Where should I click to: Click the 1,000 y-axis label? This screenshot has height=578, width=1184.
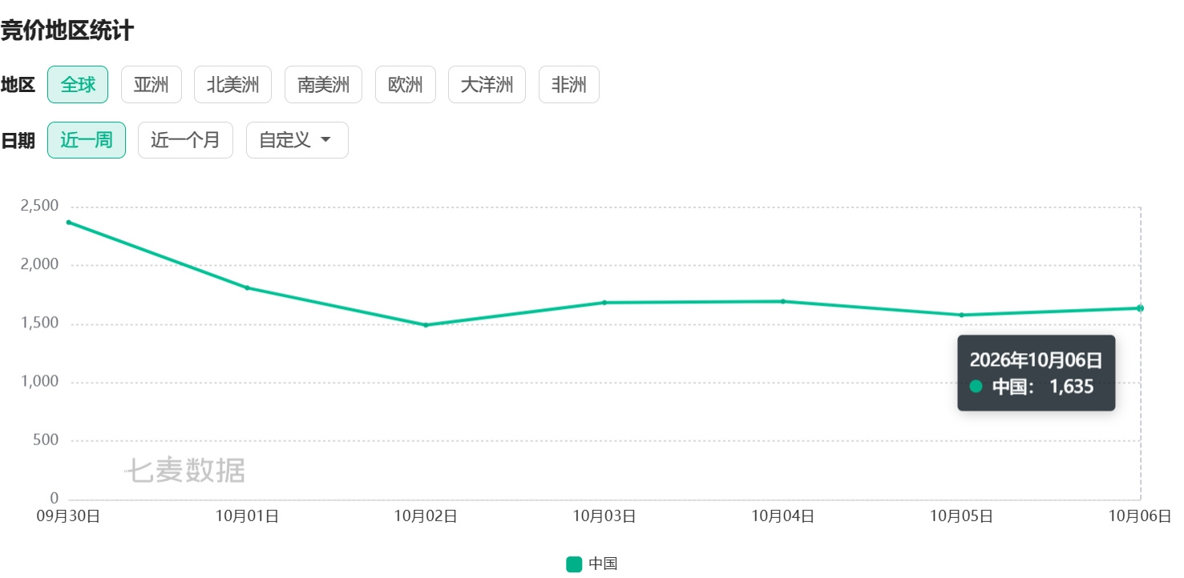pos(39,382)
